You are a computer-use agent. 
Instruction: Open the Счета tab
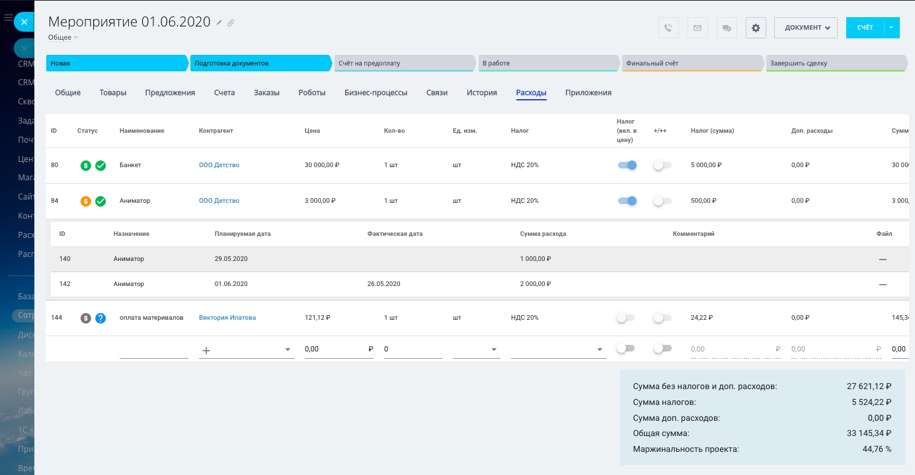[225, 92]
